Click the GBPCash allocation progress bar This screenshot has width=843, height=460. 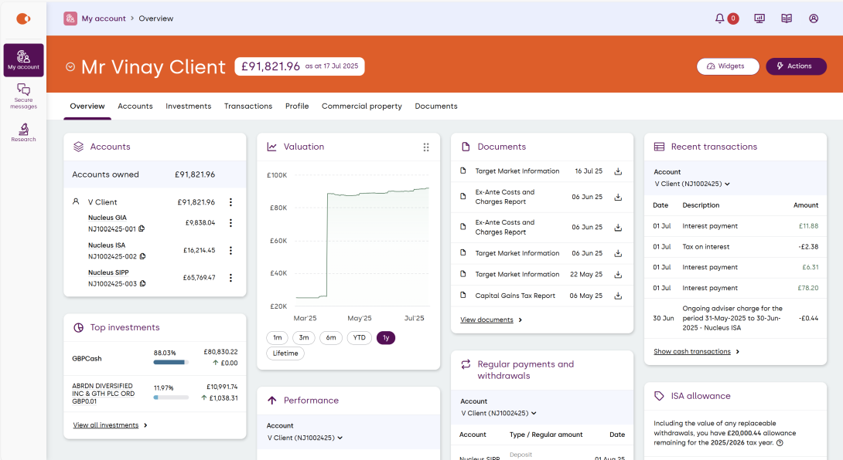point(170,362)
